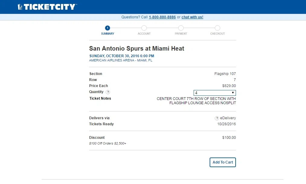
Task: Go to the Payment step circle
Action: click(x=181, y=28)
